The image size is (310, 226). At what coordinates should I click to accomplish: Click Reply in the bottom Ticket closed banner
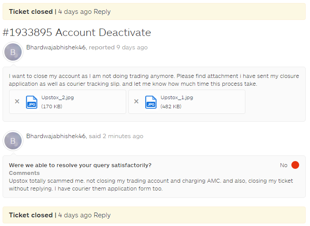click(x=102, y=215)
